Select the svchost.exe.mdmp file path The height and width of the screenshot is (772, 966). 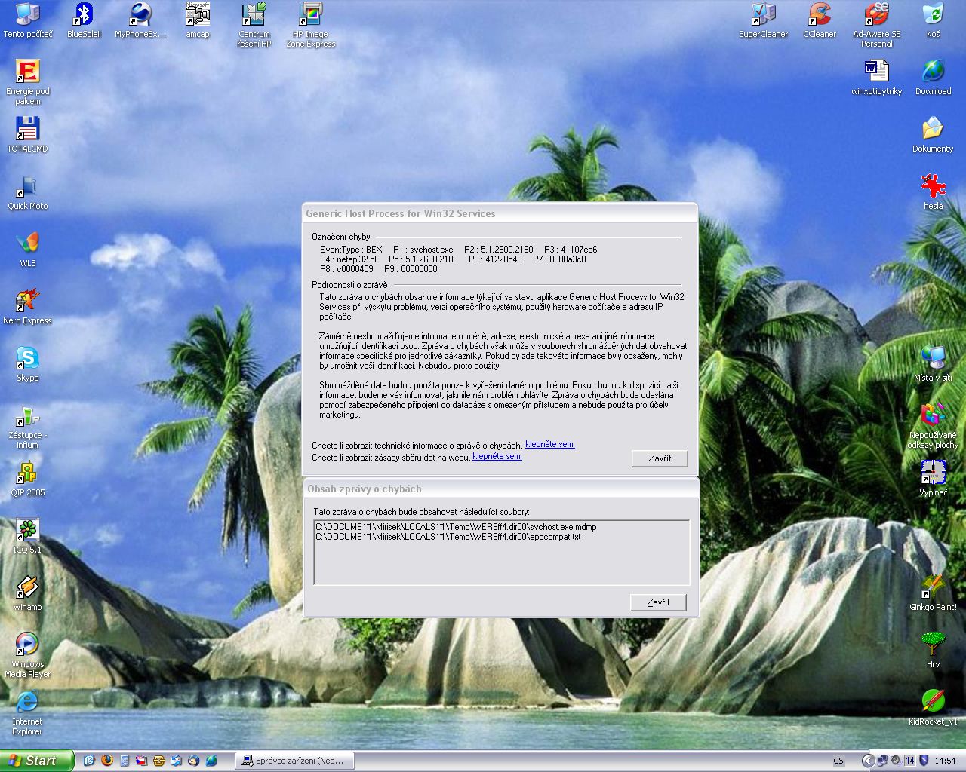pos(456,527)
